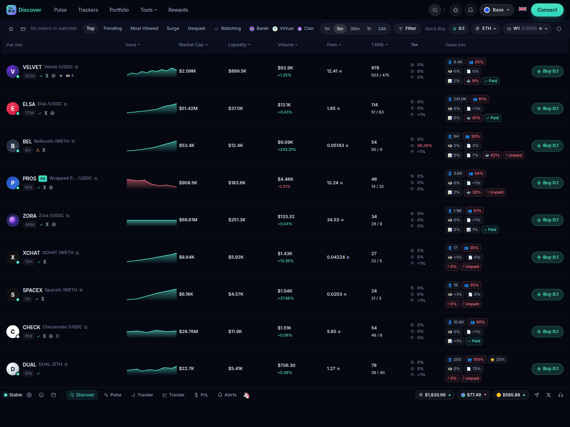Open W1 wallet dropdown

point(527,29)
